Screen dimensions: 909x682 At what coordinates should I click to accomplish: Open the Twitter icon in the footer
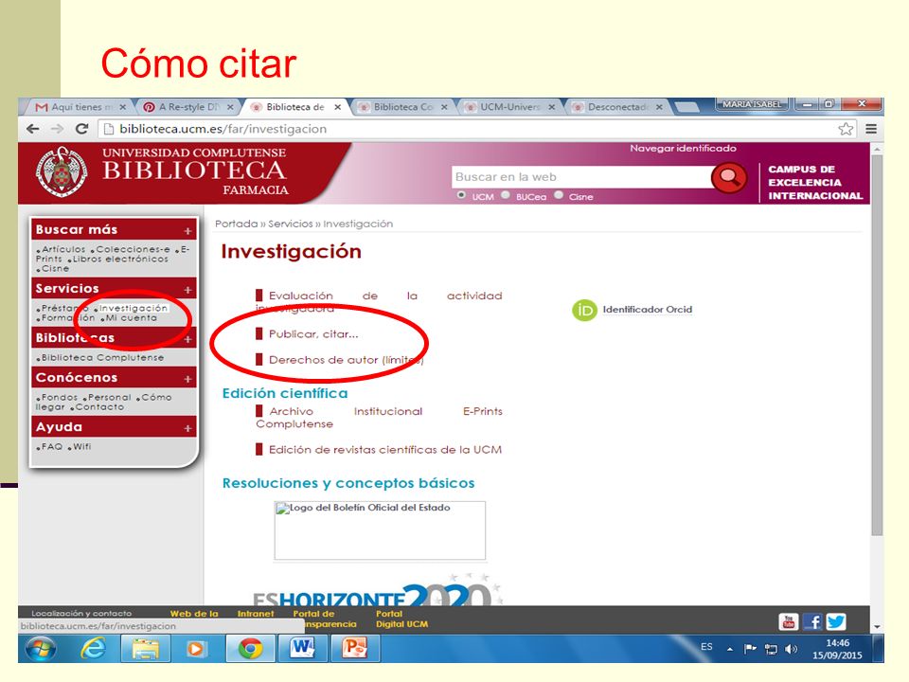[836, 621]
